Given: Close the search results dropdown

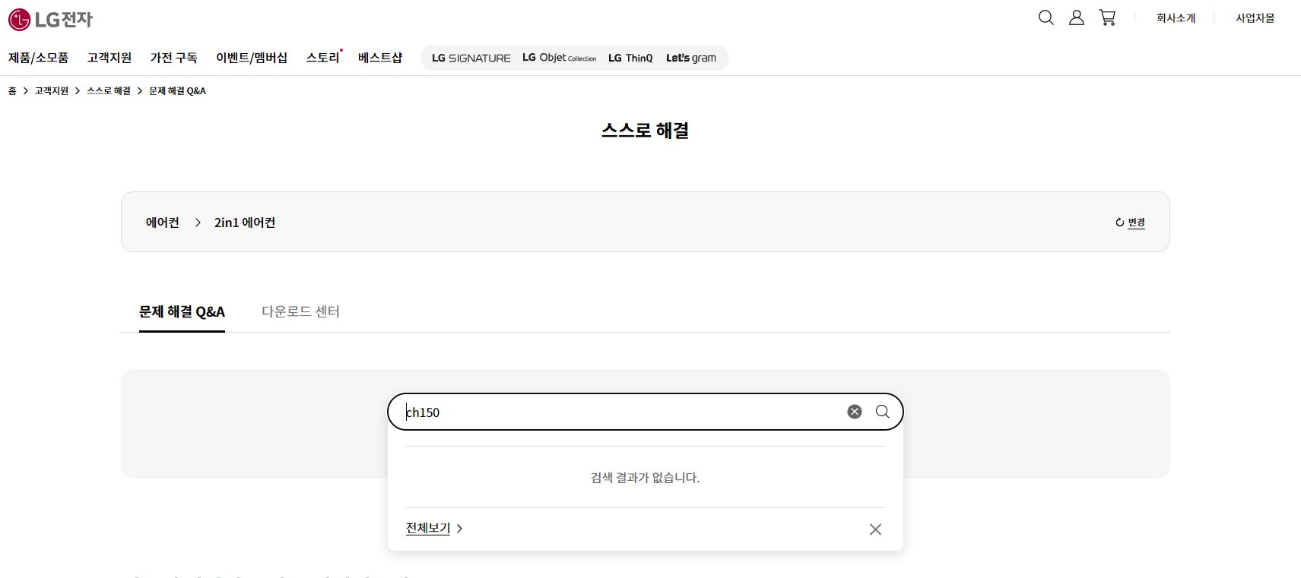Looking at the screenshot, I should click(x=875, y=529).
